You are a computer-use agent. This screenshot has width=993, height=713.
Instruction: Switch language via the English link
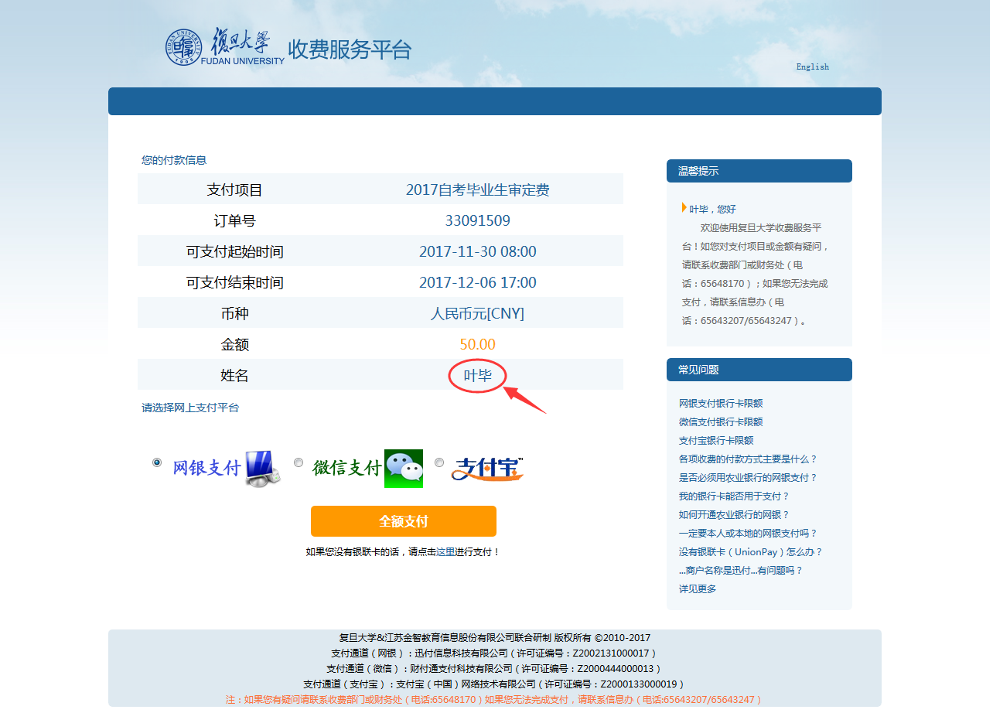(812, 67)
